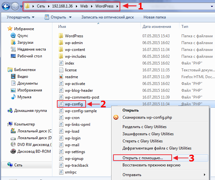Click Записать на оптический диск
Viewport: 215px width, 180px height.
[x=107, y=17]
